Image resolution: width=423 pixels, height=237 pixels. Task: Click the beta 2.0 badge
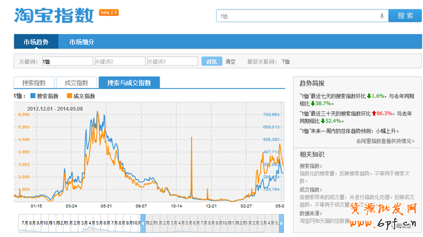[109, 12]
